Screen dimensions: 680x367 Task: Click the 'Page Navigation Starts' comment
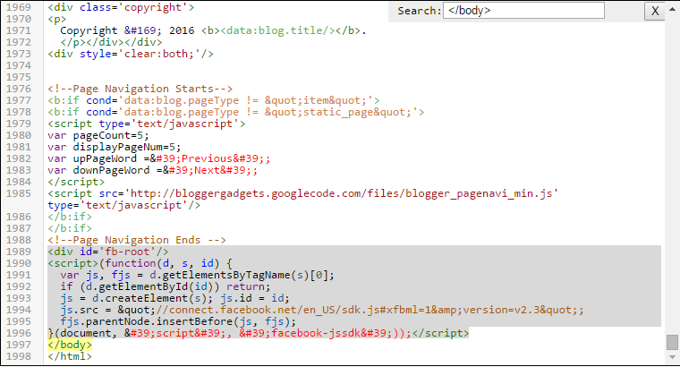click(x=140, y=89)
